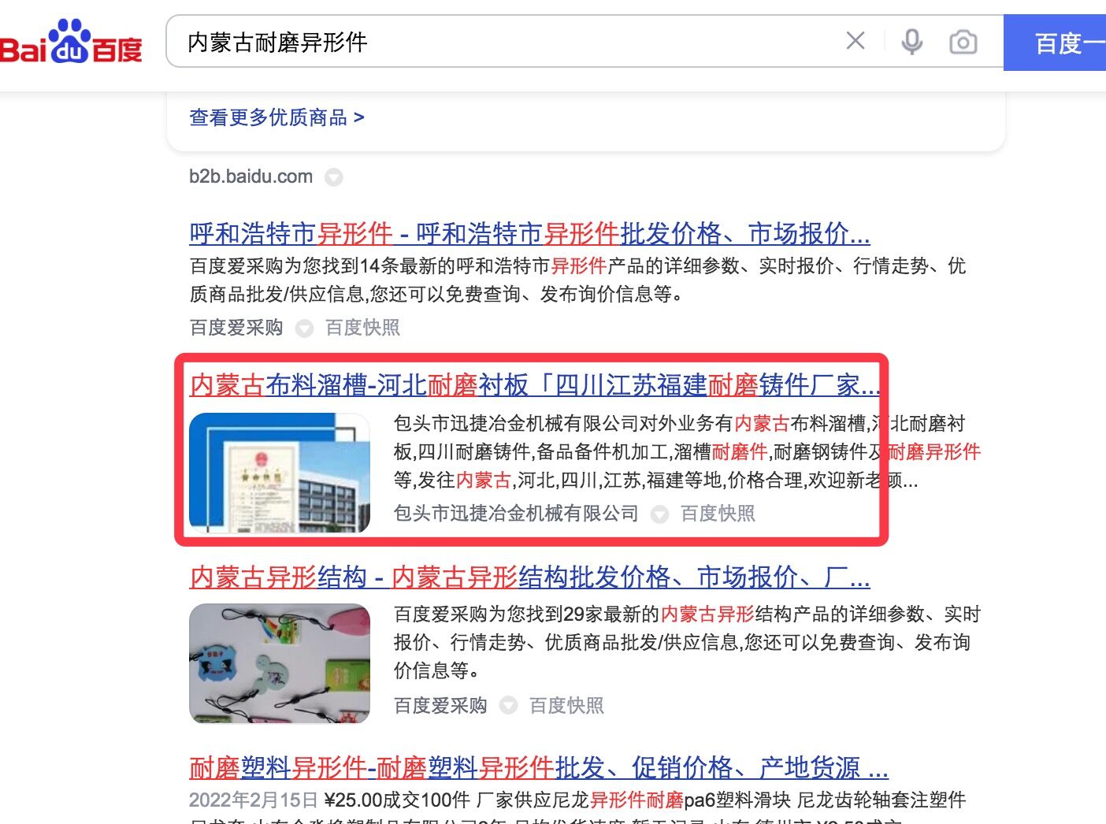The image size is (1106, 824).
Task: Expand the dropdown arrow beside b2b.baidu.com
Action: pos(334,177)
